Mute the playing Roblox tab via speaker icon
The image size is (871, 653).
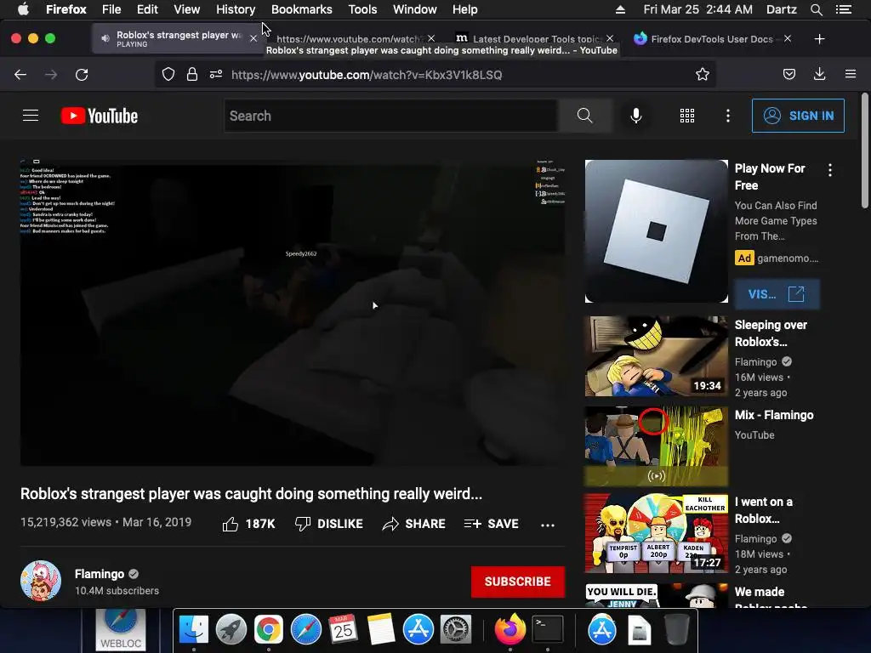[105, 38]
